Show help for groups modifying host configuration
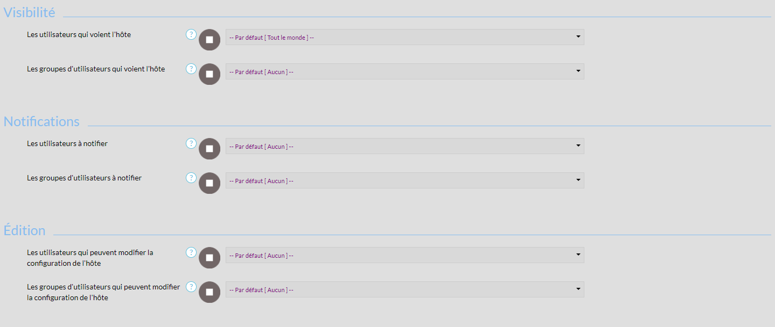 point(191,287)
